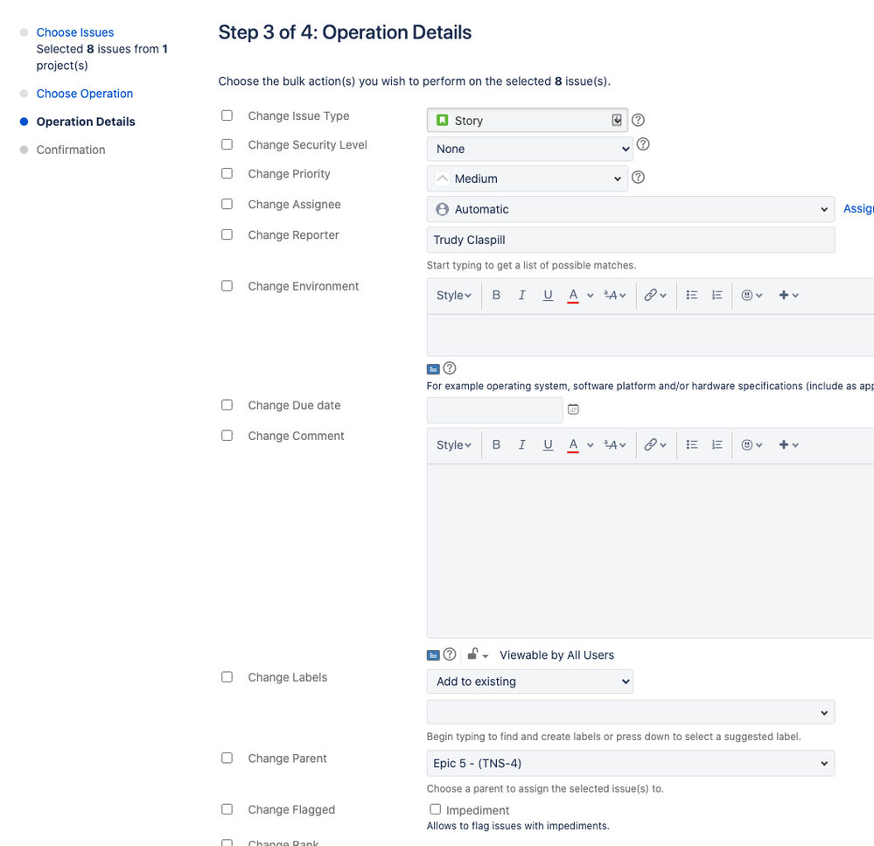Tick the Change Assignee checkbox
The height and width of the screenshot is (846, 874).
pos(227,204)
